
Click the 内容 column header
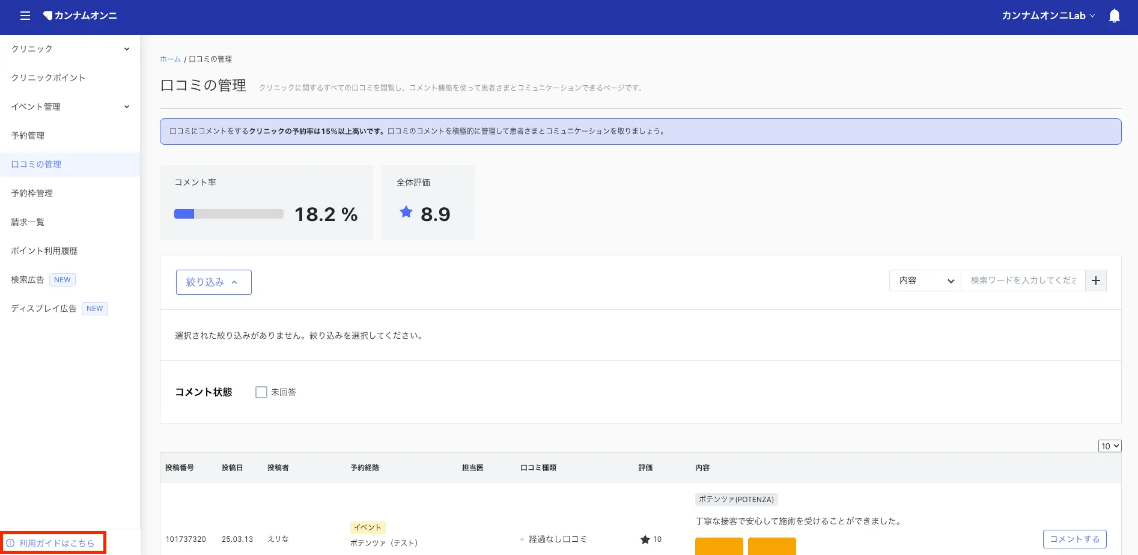pyautogui.click(x=702, y=468)
